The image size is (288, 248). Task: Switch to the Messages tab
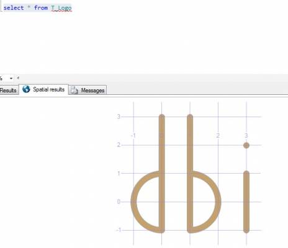pos(88,91)
